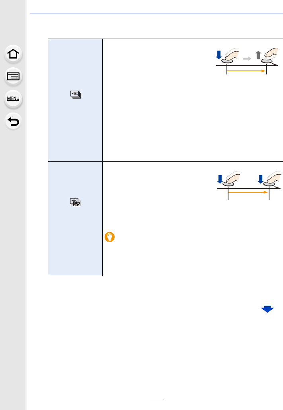The height and width of the screenshot is (410, 283).
Task: Click orange duration arrow in top diagram
Action: (246, 71)
